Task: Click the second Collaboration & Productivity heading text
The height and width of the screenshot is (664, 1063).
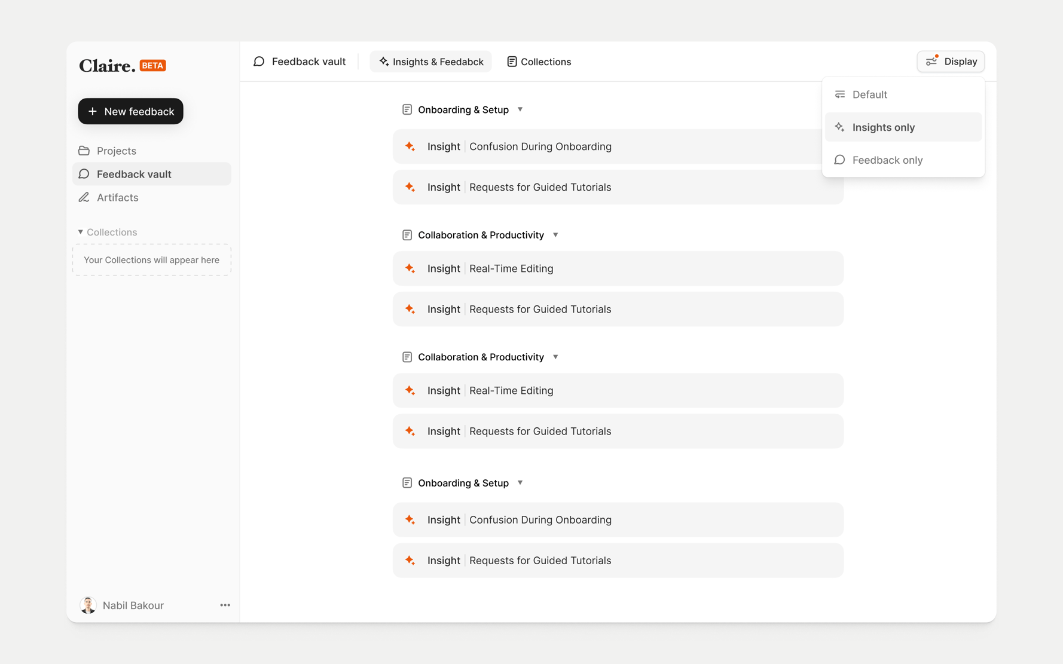Action: point(481,357)
